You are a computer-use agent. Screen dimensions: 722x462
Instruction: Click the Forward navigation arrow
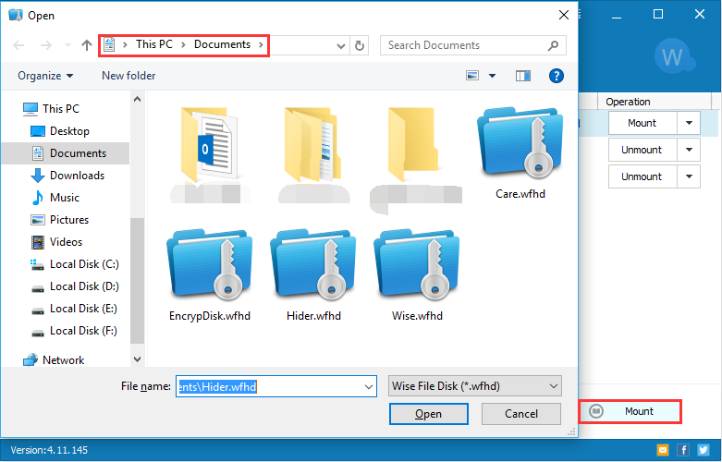coord(45,45)
